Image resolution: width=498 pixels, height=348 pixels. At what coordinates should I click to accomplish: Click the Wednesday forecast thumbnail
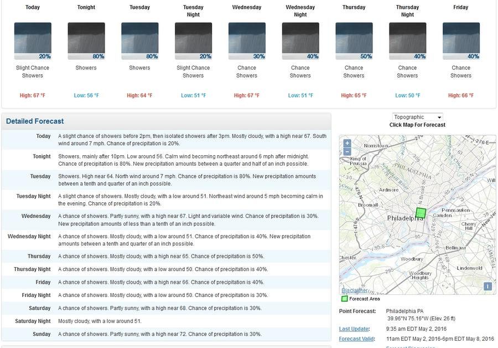[247, 41]
